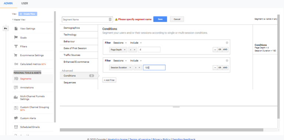Remove the Page Depth filter with its X icon
This screenshot has height=140, width=284.
227,43
